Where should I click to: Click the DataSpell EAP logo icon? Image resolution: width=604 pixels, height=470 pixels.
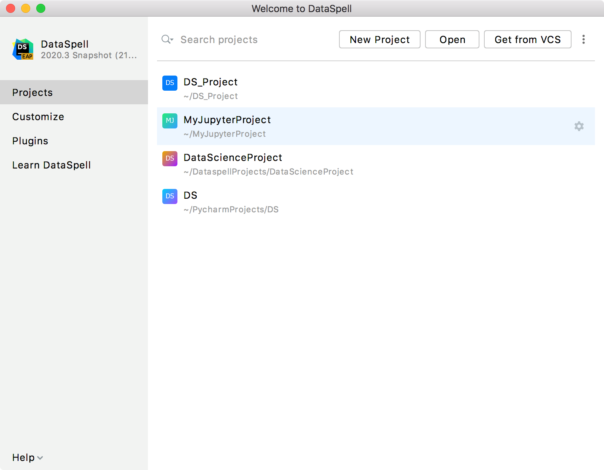point(23,49)
